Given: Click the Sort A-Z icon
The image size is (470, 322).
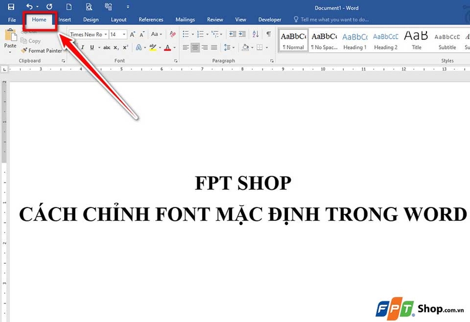Looking at the screenshot, I should pos(256,34).
